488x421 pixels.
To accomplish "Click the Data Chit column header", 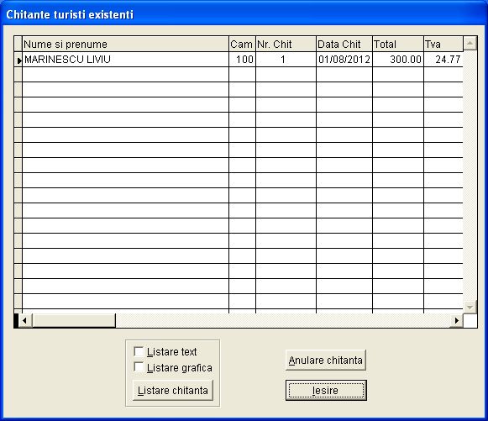I will pyautogui.click(x=344, y=44).
